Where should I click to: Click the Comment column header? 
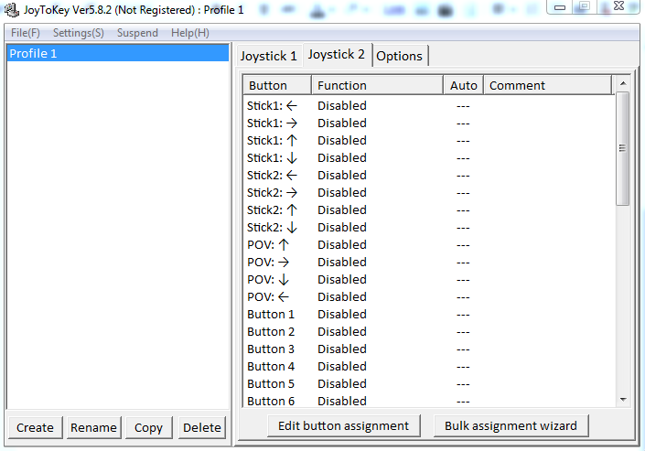pyautogui.click(x=548, y=85)
